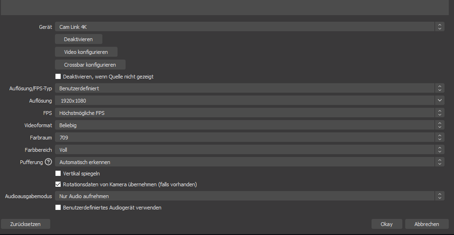Toggle the 'Vertikal spiegeln' checkbox
Viewport: 454px width, 235px height.
pos(58,174)
